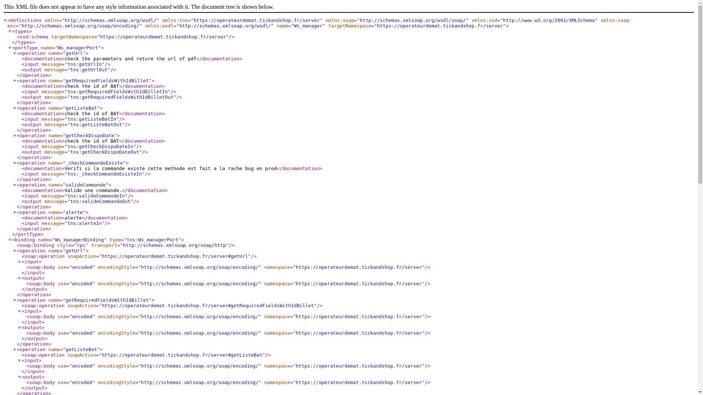Collapse the input element under the binding's getUrl
Screen dimensions: 703x395
[19, 262]
